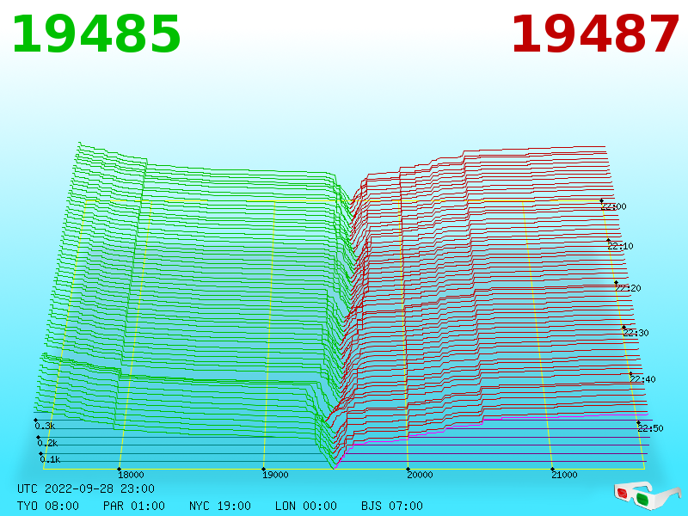Screen dimensions: 688x516
Task: Click the 22:50 time axis marker
Action: click(650, 428)
